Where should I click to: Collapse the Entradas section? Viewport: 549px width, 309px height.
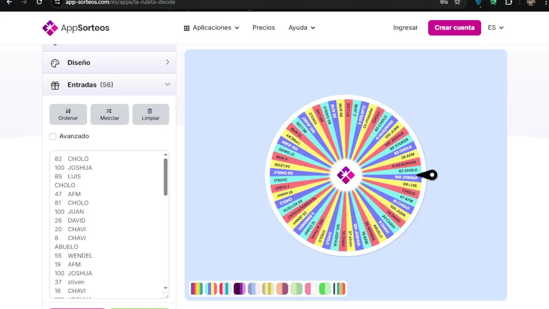tap(109, 85)
